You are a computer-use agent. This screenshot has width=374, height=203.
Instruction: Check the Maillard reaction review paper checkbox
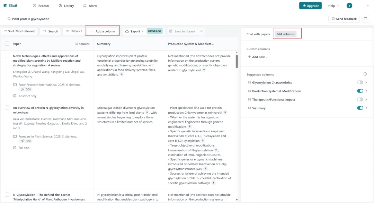click(x=7, y=56)
